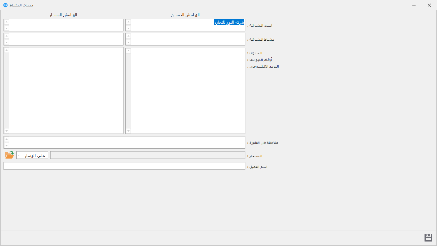Click the 'الهامش اليمين' column header
Screen dimensions: 437x246
coord(186,15)
